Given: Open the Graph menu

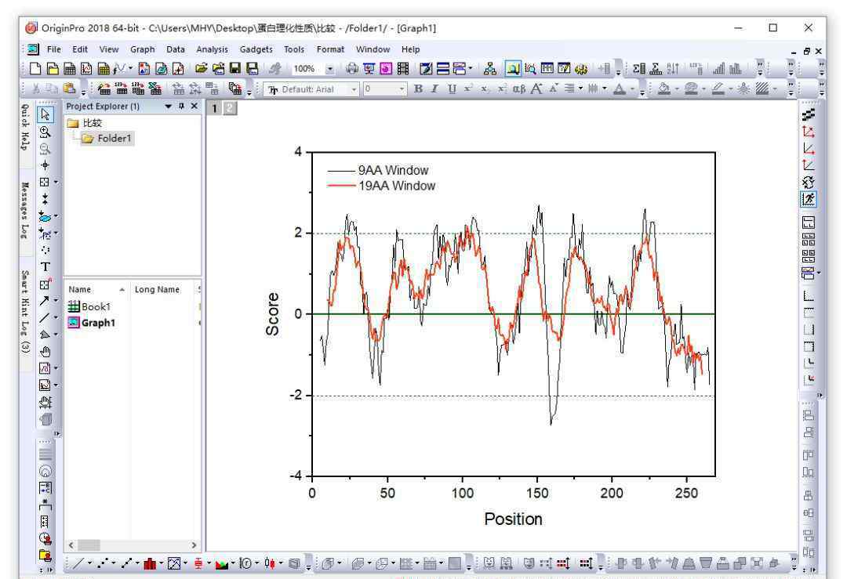Looking at the screenshot, I should pos(143,49).
